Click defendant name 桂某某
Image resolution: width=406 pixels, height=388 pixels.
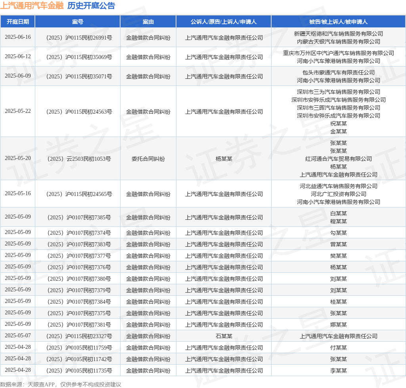tap(339, 302)
